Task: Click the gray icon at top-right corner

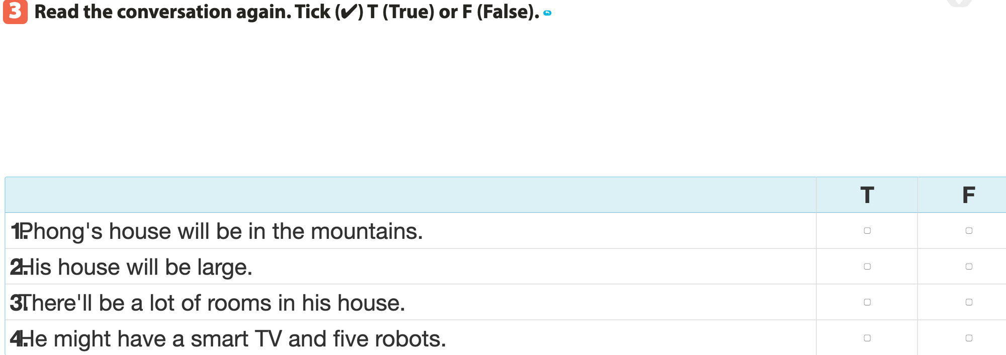Action: point(959,3)
